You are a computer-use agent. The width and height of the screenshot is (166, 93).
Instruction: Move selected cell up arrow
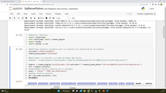click(x=31, y=18)
